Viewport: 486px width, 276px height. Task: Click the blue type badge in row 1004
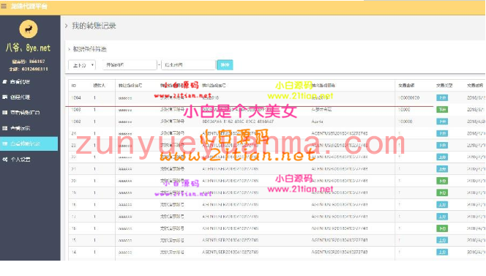(x=442, y=97)
